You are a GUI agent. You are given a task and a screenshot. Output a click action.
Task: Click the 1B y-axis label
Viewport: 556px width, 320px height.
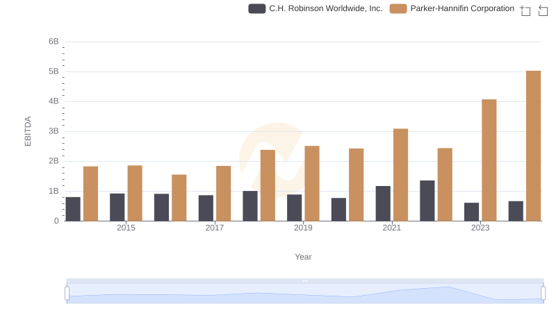click(x=54, y=191)
